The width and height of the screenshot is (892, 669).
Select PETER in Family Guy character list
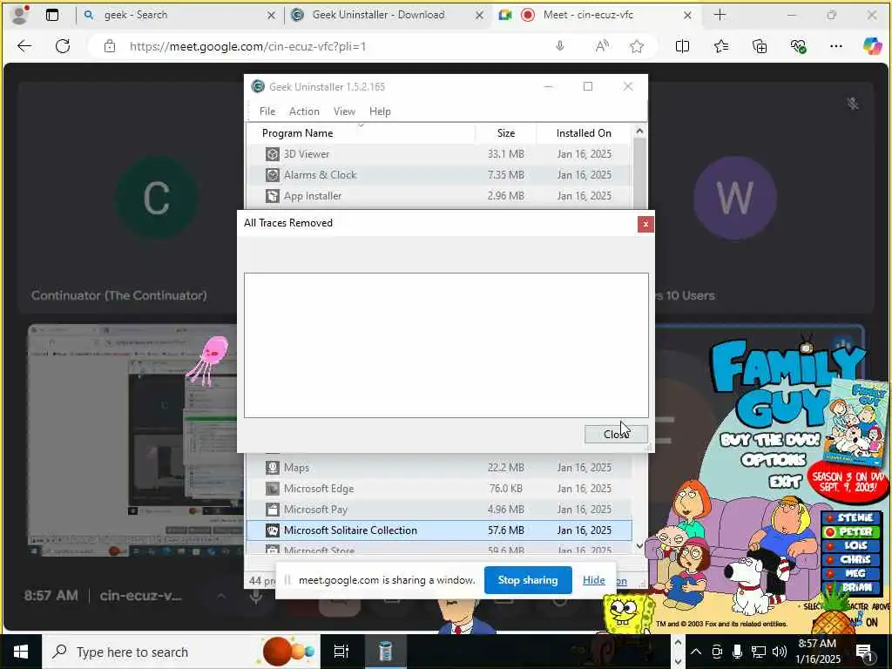click(x=850, y=531)
